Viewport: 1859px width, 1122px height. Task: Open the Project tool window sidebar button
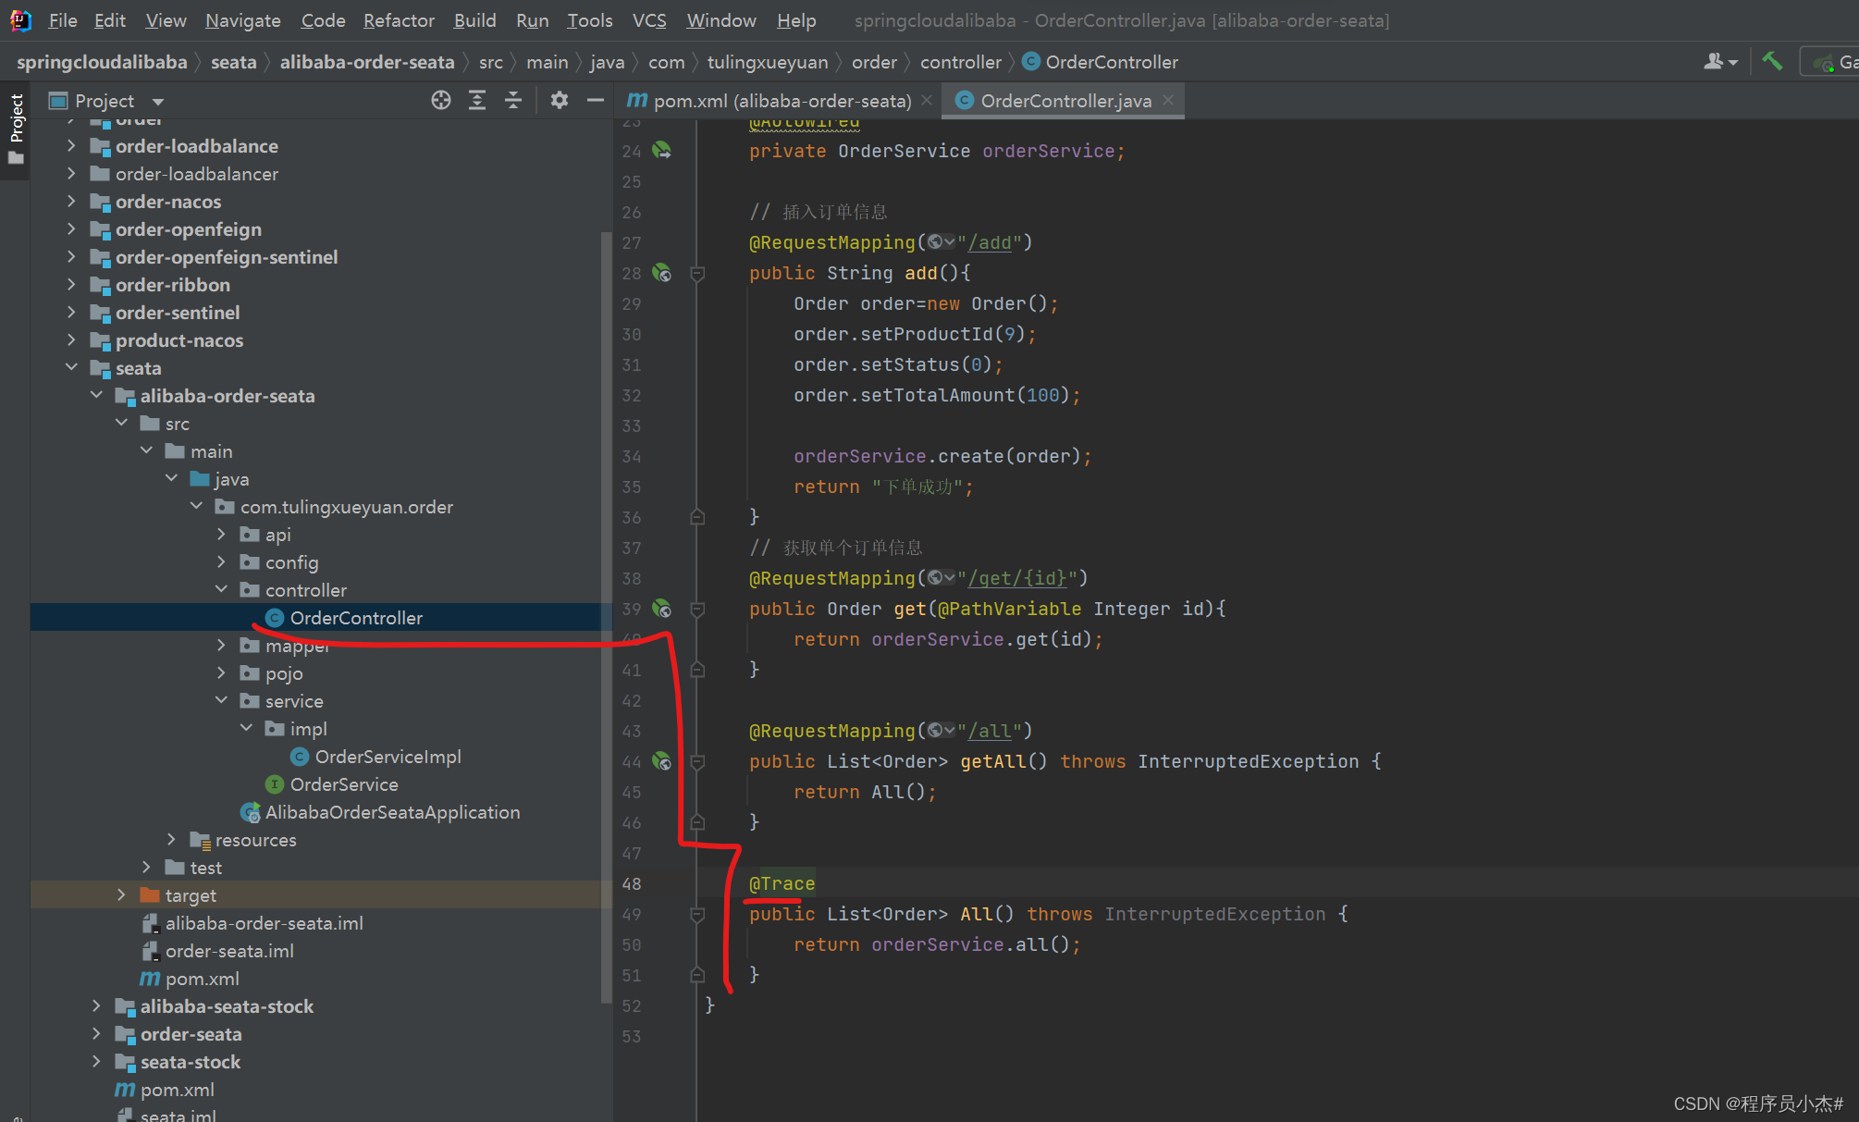[x=16, y=129]
